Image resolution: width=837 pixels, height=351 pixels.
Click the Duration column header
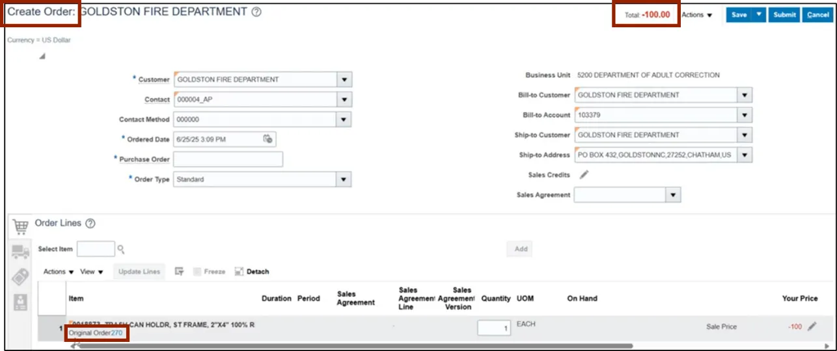click(x=277, y=298)
